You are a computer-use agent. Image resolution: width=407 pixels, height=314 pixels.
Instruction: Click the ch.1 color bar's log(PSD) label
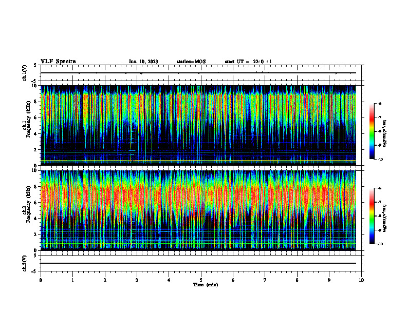pyautogui.click(x=385, y=134)
